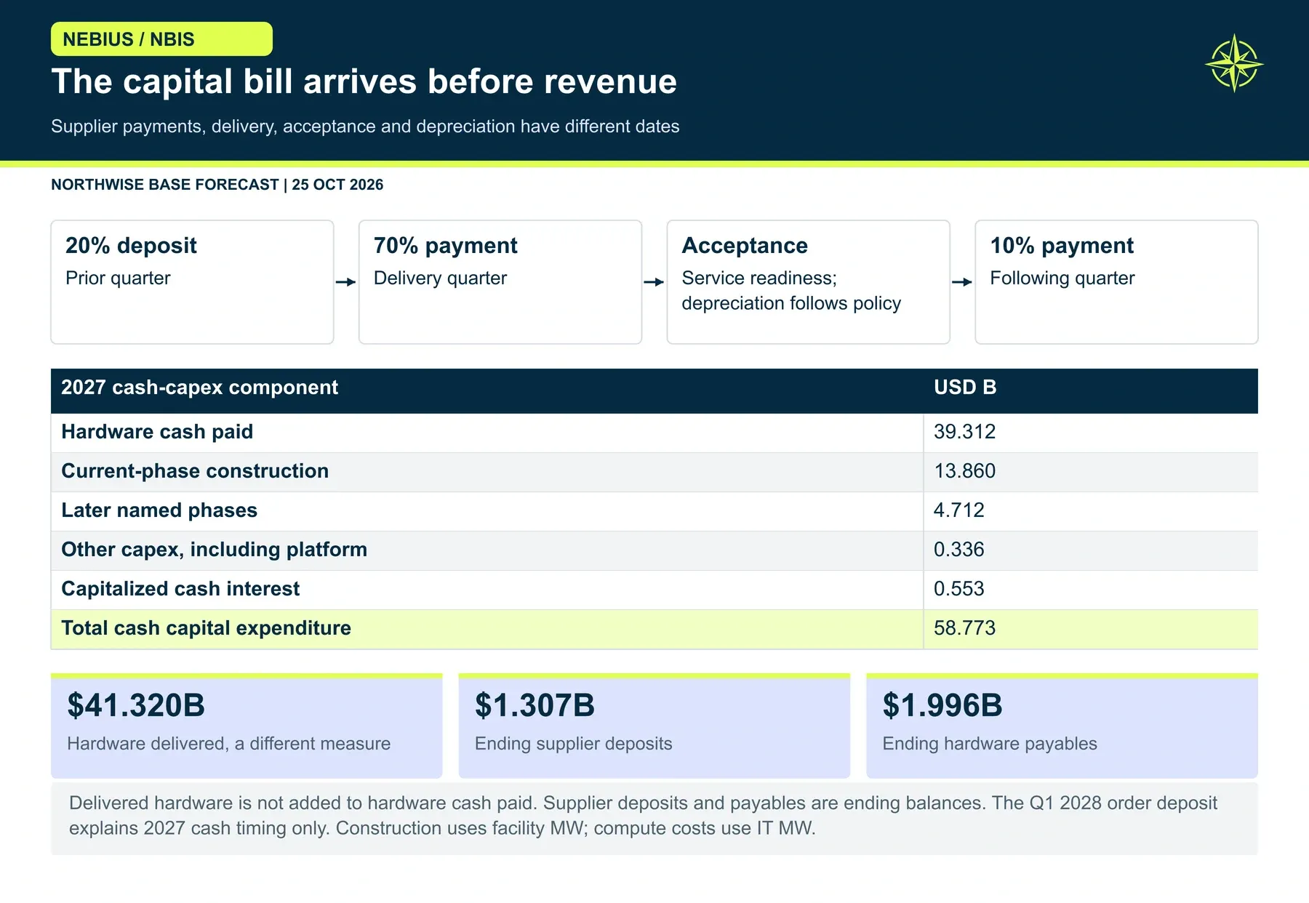The width and height of the screenshot is (1309, 903).
Task: Click 'Ending hardware payables' caption
Action: pyautogui.click(x=990, y=744)
